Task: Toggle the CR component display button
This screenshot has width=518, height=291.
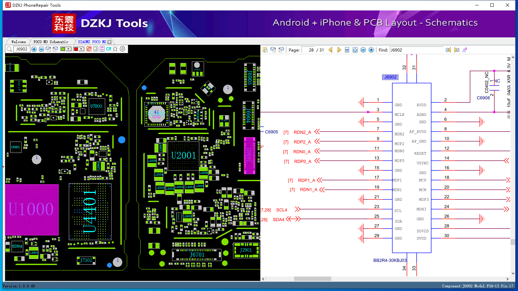Action: pyautogui.click(x=109, y=49)
